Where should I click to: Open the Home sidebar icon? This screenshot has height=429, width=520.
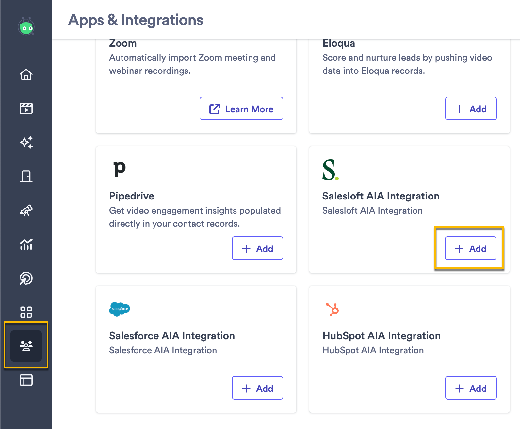point(26,74)
